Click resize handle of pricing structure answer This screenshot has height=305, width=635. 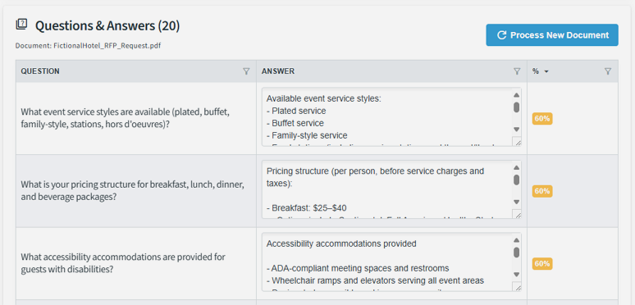click(517, 214)
